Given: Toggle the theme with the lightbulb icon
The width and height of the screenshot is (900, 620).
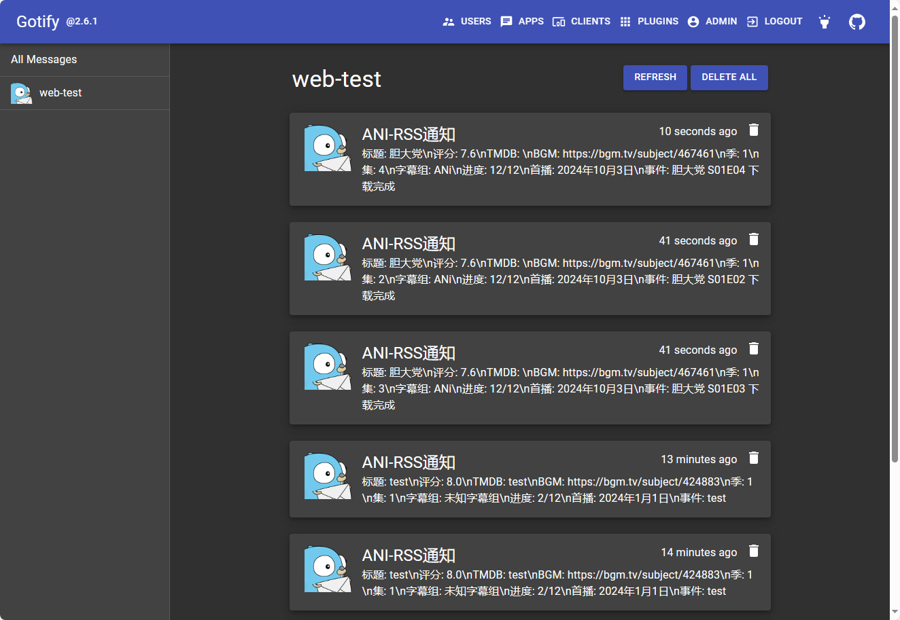Looking at the screenshot, I should 825,22.
